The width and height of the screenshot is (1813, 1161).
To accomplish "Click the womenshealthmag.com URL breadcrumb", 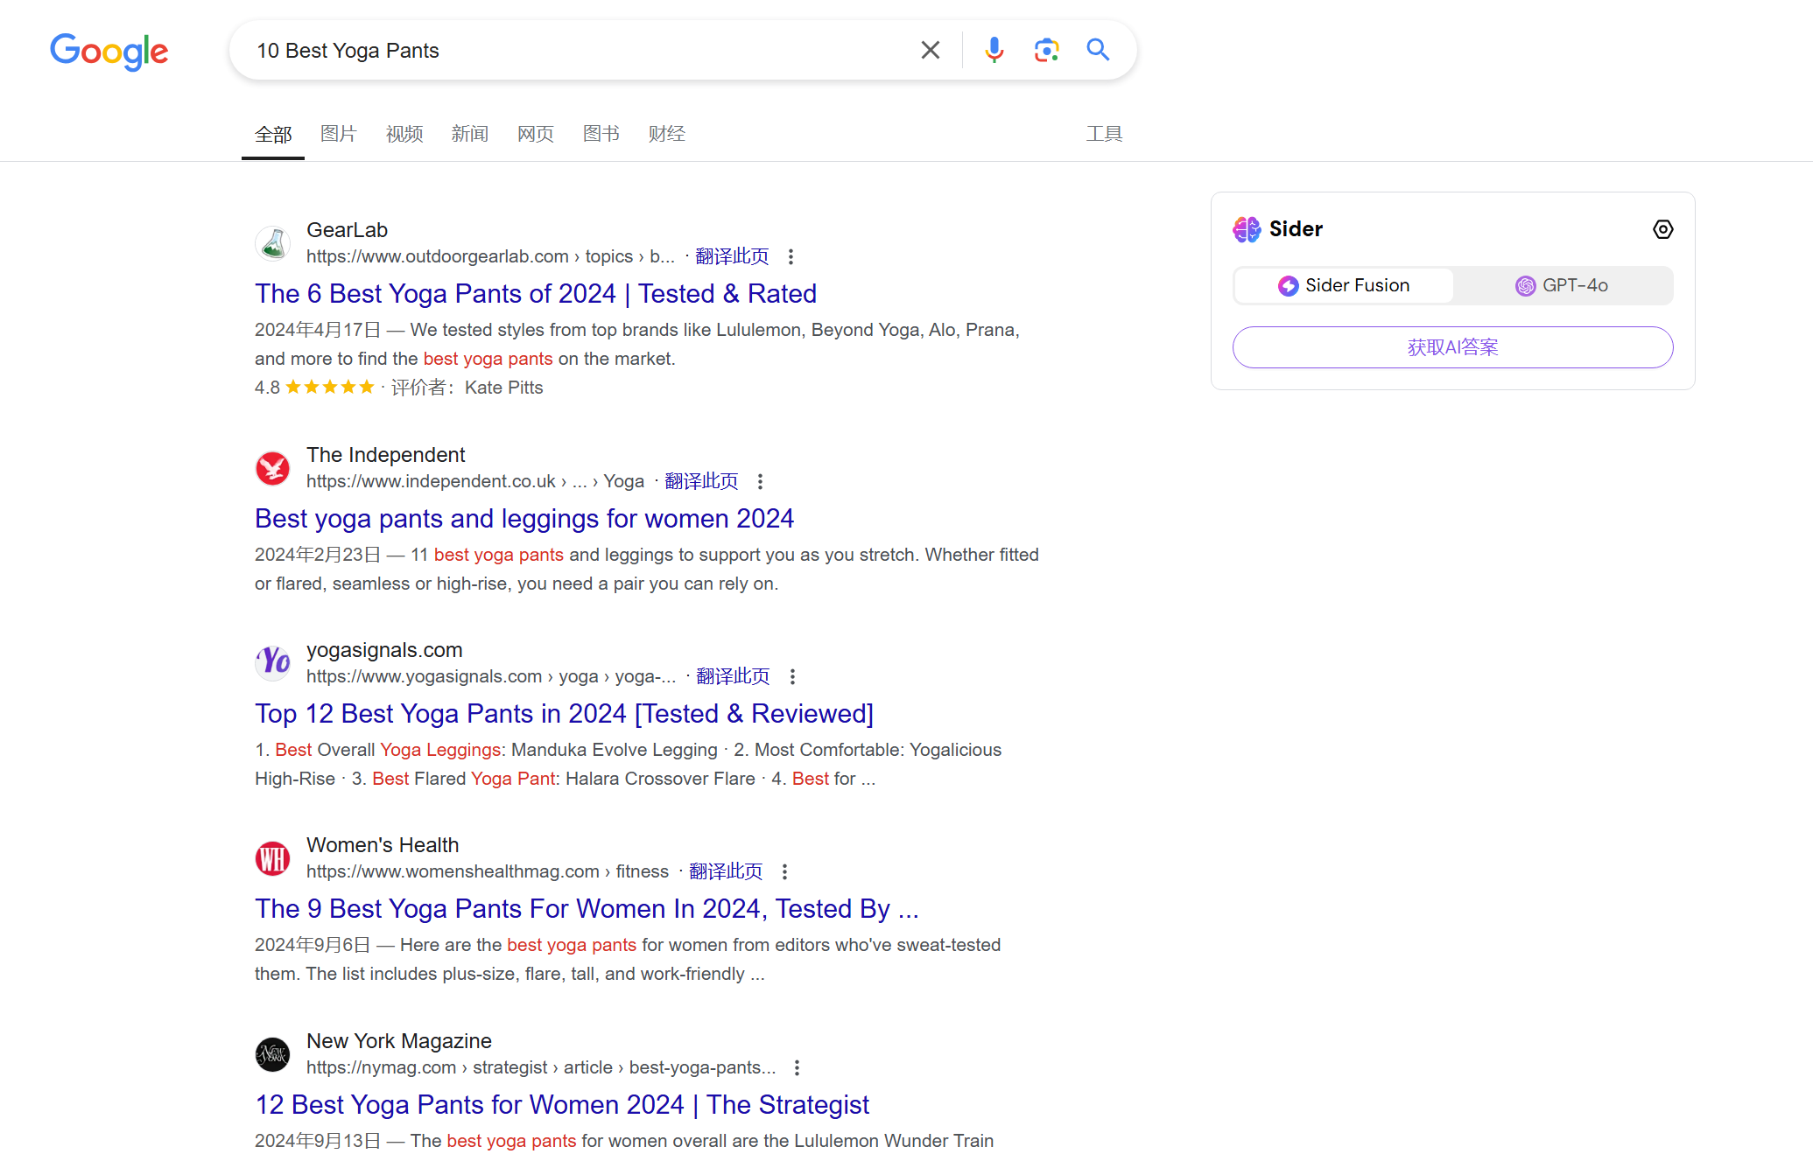I will (488, 872).
